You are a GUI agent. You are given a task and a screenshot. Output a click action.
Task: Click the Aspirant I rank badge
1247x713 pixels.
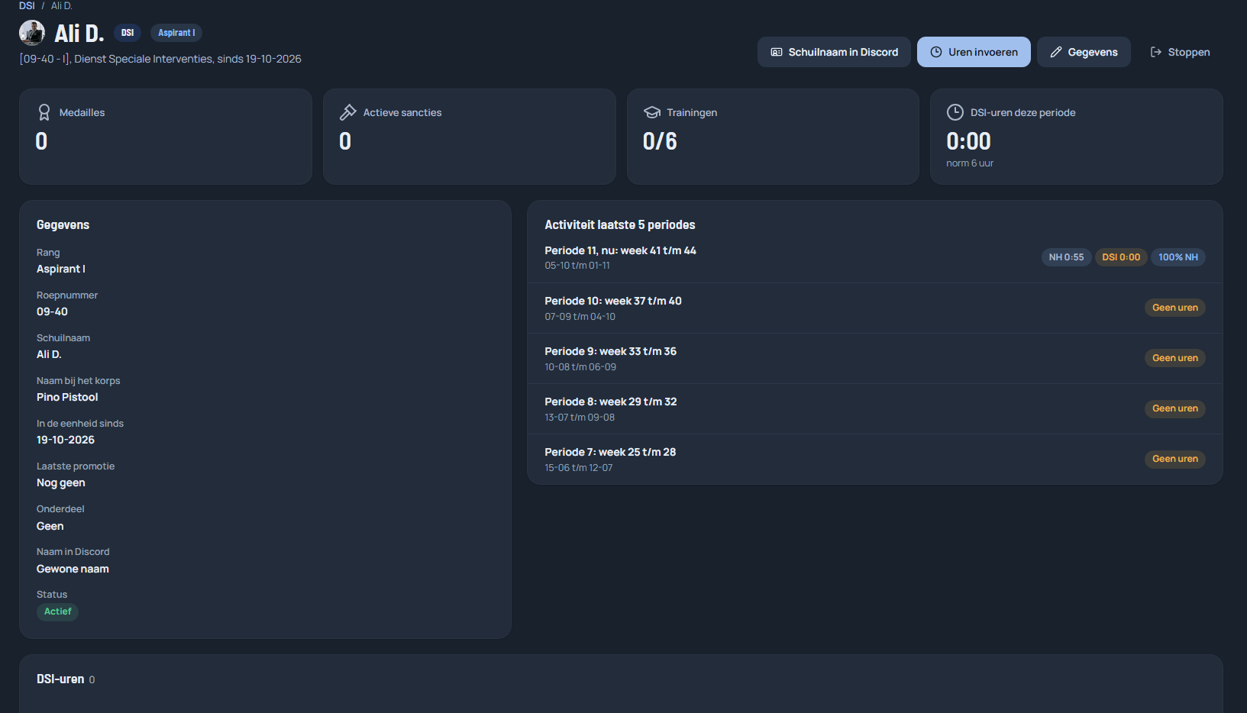click(176, 33)
